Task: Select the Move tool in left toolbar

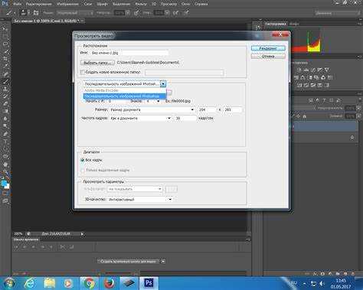Action: tap(5, 28)
